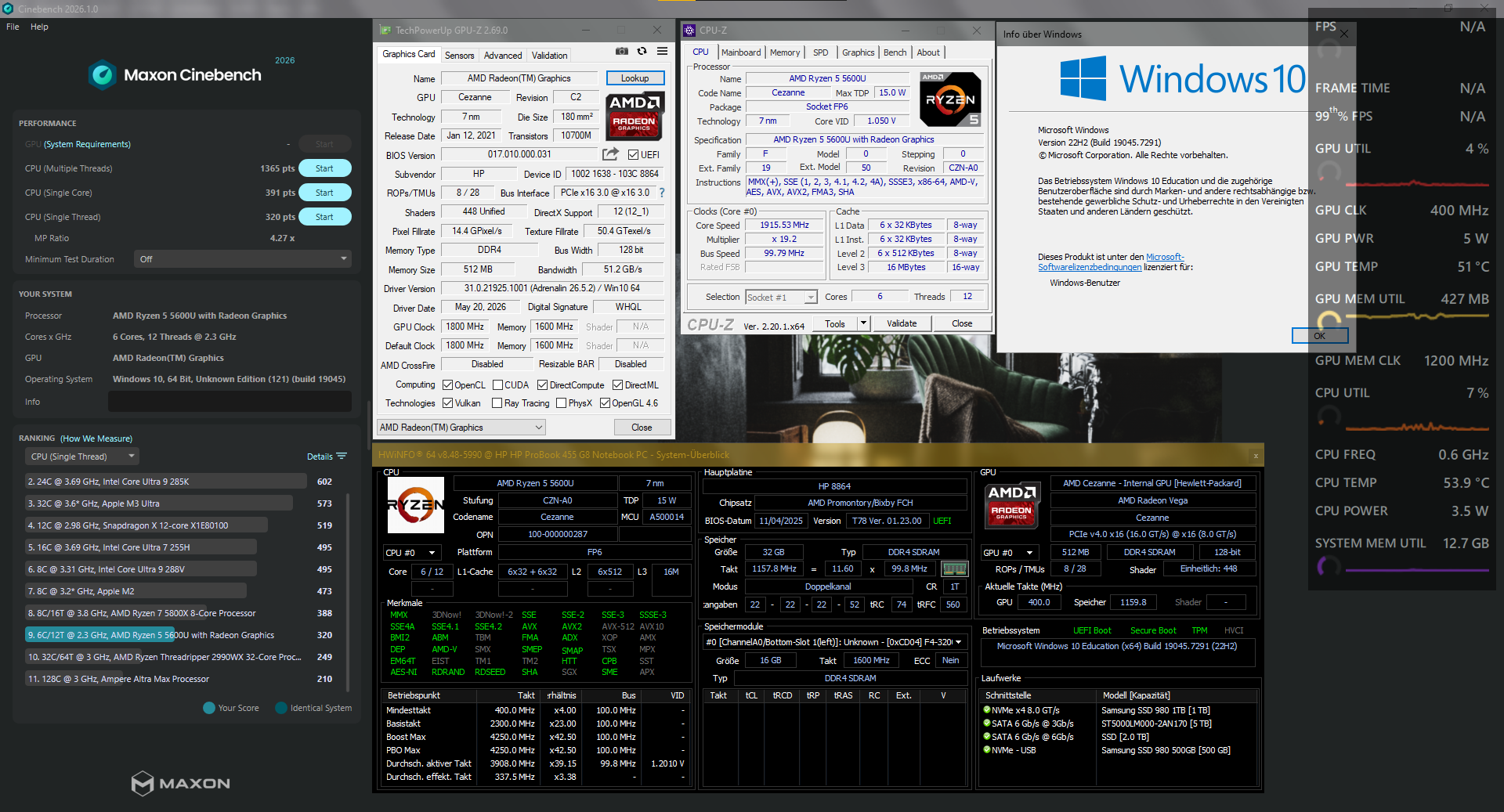Start the CPU (Single Thread) benchmark

pos(324,217)
